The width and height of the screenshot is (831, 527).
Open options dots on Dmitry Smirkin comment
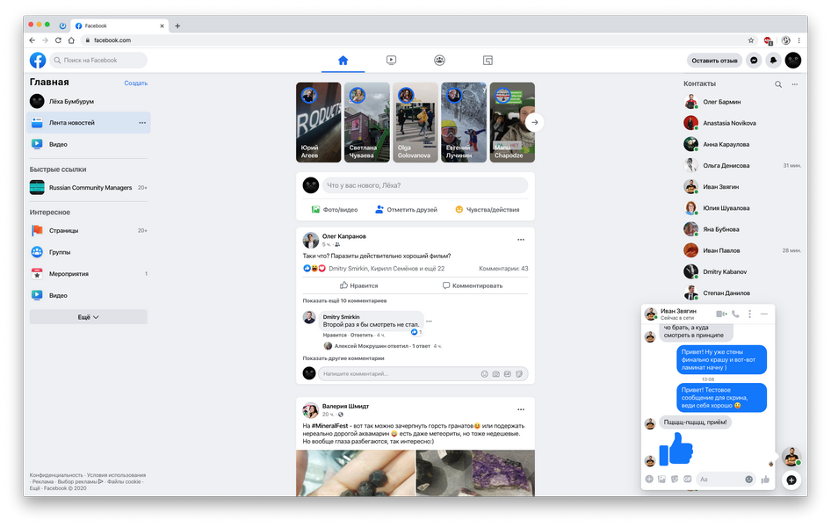point(429,321)
